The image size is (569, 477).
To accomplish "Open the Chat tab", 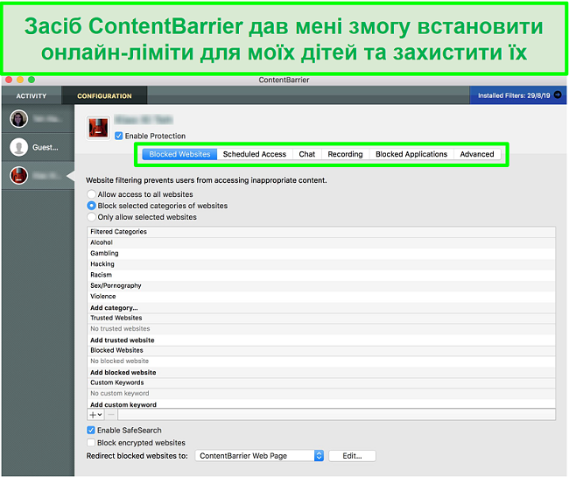I will (x=307, y=154).
